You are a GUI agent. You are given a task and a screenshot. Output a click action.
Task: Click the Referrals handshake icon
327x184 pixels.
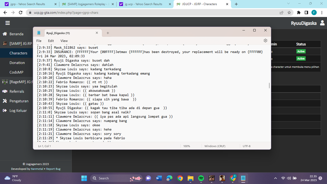click(x=5, y=91)
